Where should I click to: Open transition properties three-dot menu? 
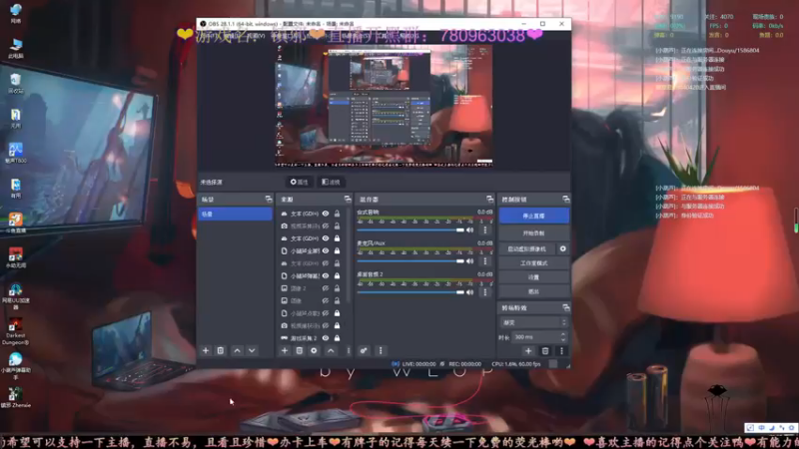tap(561, 351)
